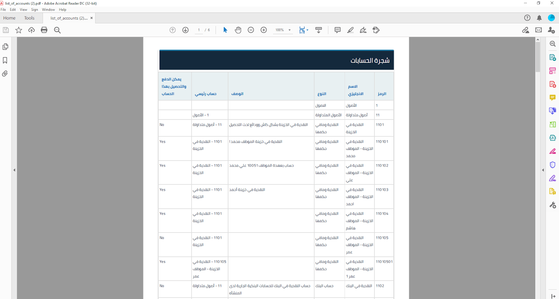This screenshot has width=559, height=299.
Task: Switch to the Home tab
Action: click(x=9, y=18)
